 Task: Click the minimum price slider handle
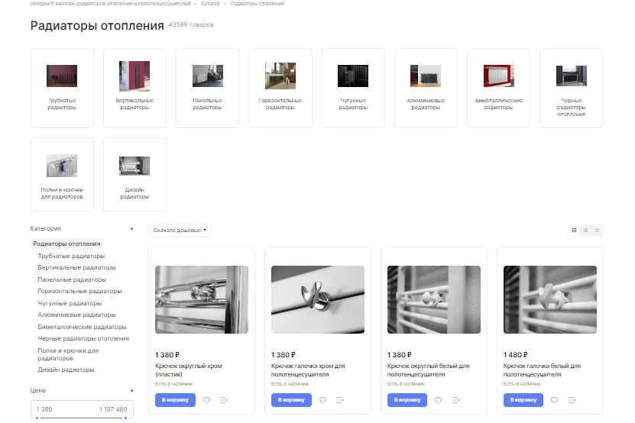pyautogui.click(x=37, y=418)
